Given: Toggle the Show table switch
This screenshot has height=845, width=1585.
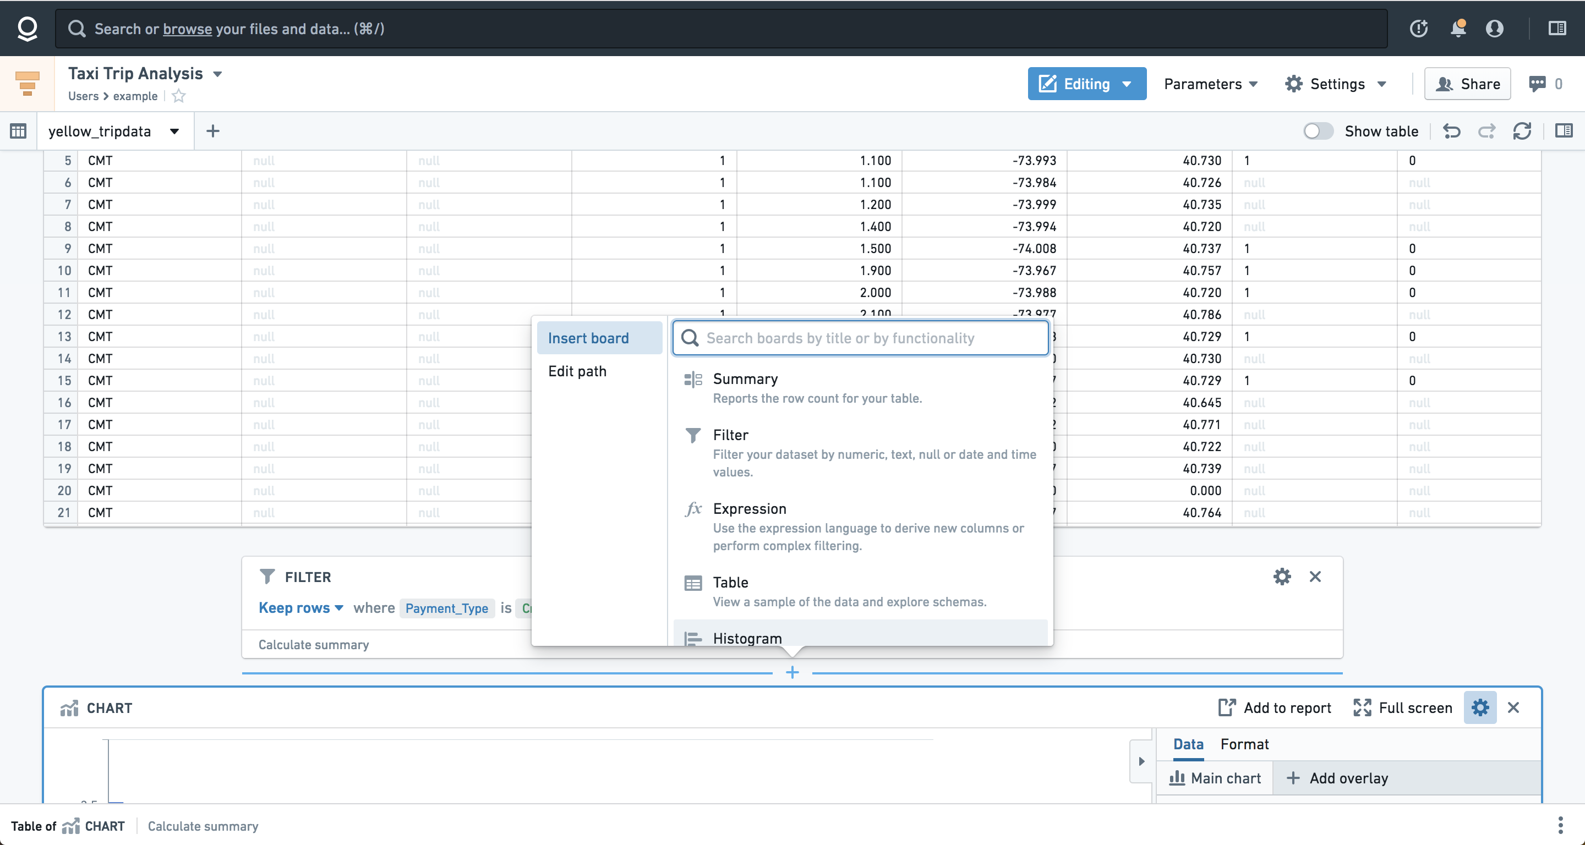Looking at the screenshot, I should 1318,131.
